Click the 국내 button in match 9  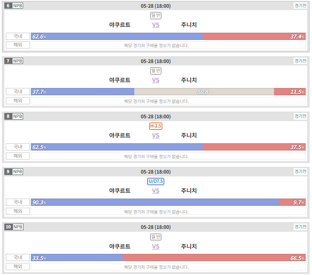18,202
